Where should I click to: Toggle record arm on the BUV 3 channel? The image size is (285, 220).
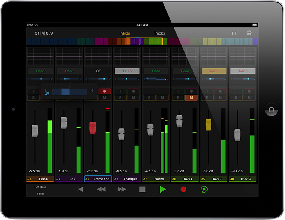click(x=249, y=91)
